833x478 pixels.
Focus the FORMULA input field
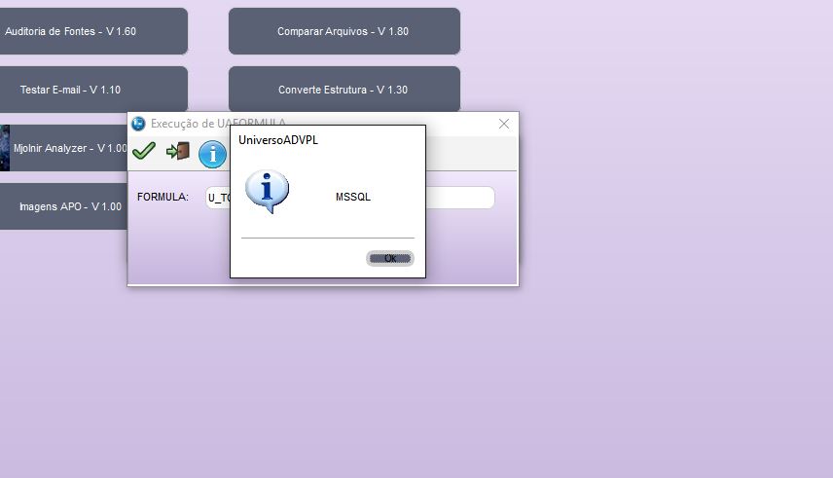pos(459,198)
